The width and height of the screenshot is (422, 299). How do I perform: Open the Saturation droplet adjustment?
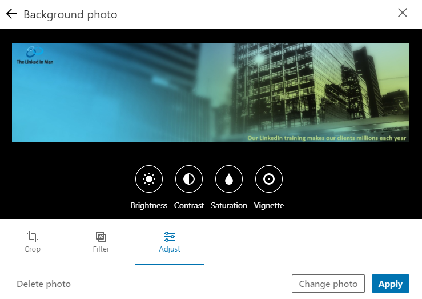pos(229,179)
